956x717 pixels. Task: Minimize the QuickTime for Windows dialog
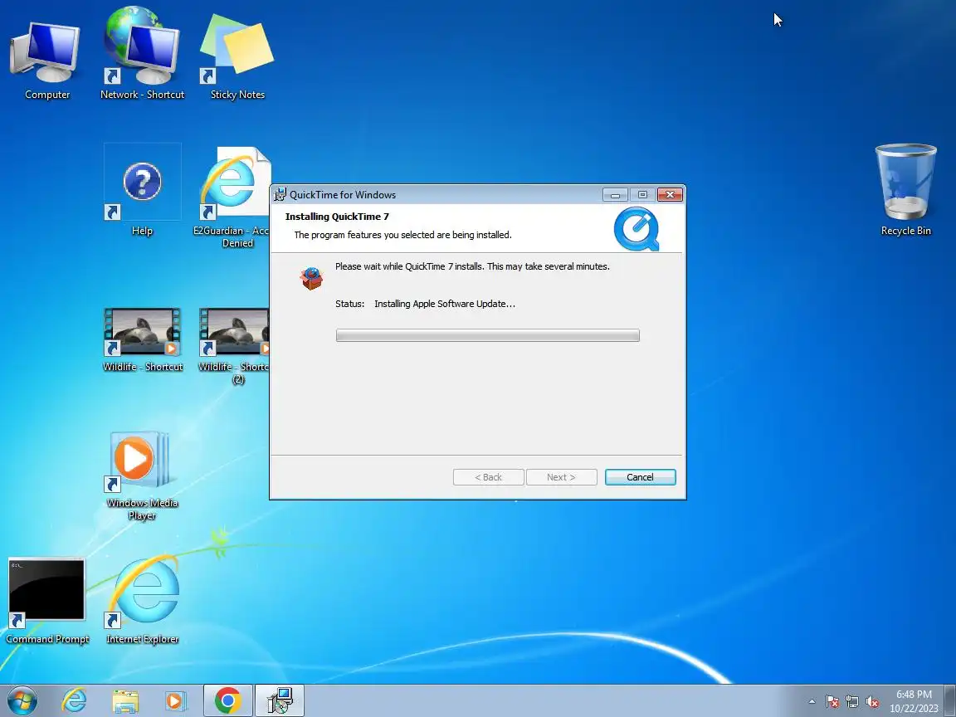[x=615, y=194]
